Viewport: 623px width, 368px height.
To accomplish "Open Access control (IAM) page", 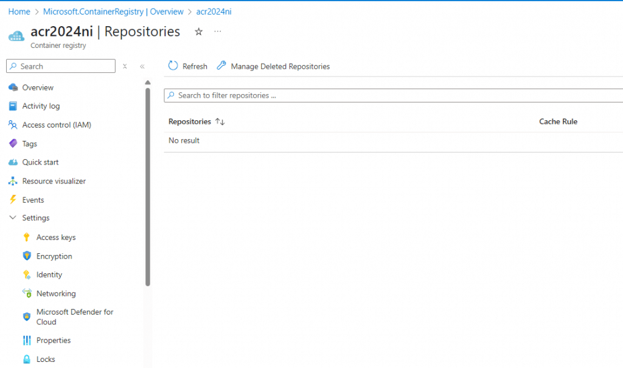I will pos(57,125).
